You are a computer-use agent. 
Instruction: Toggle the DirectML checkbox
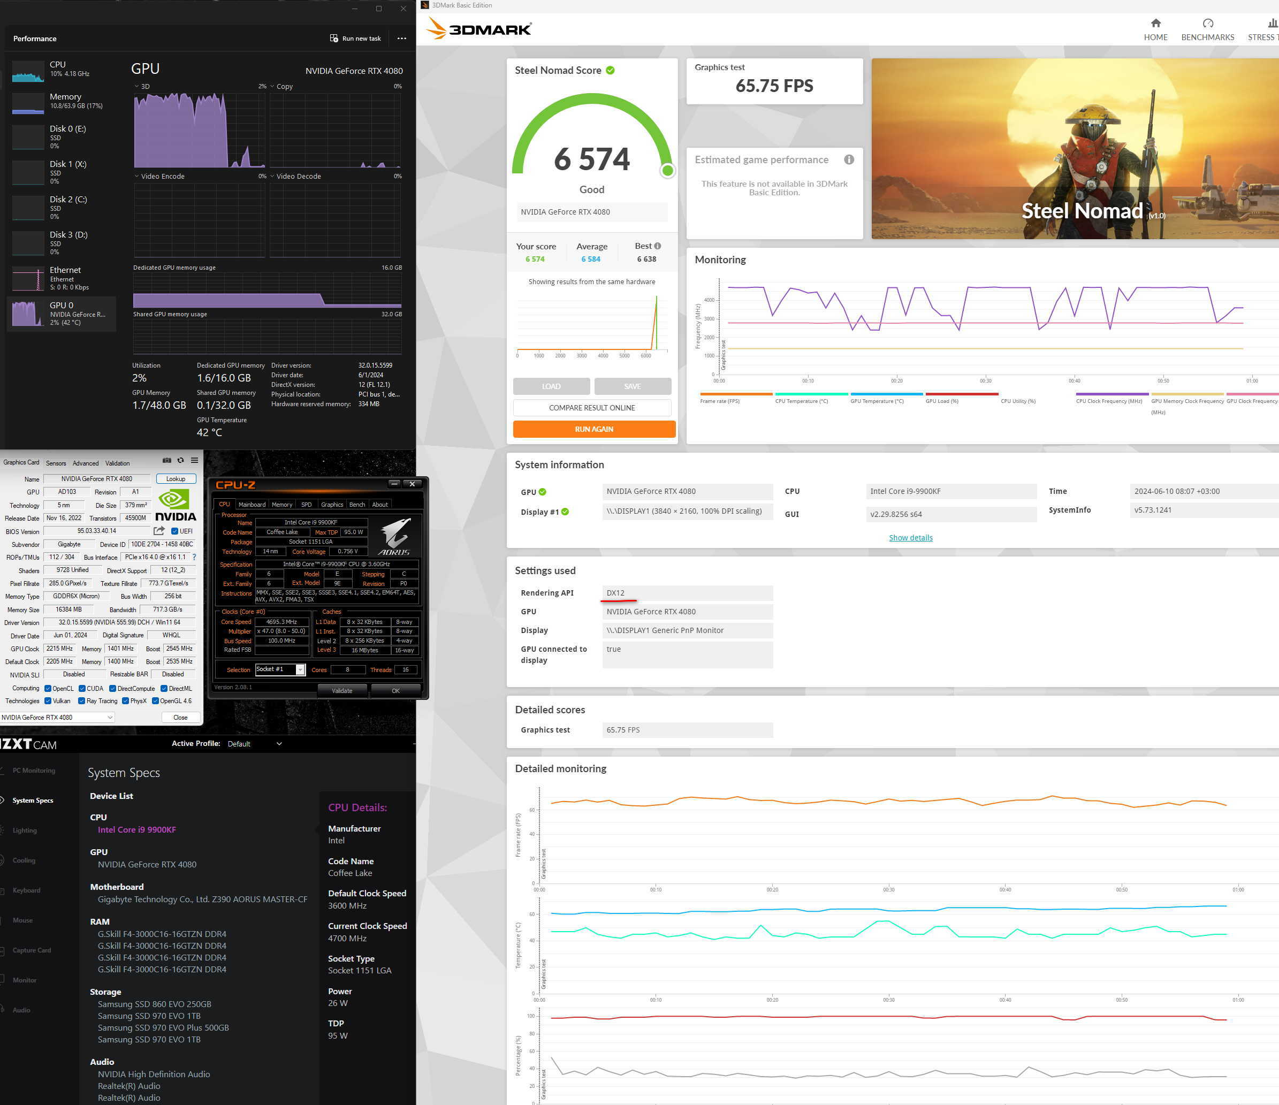pos(164,688)
